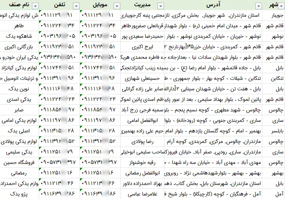Select manager cell بهزاد احمدزاده دلاور
This screenshot has width=285, height=199.
coord(142,183)
